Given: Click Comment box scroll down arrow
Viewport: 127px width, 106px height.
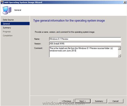Looking at the screenshot, I should pyautogui.click(x=119, y=56).
